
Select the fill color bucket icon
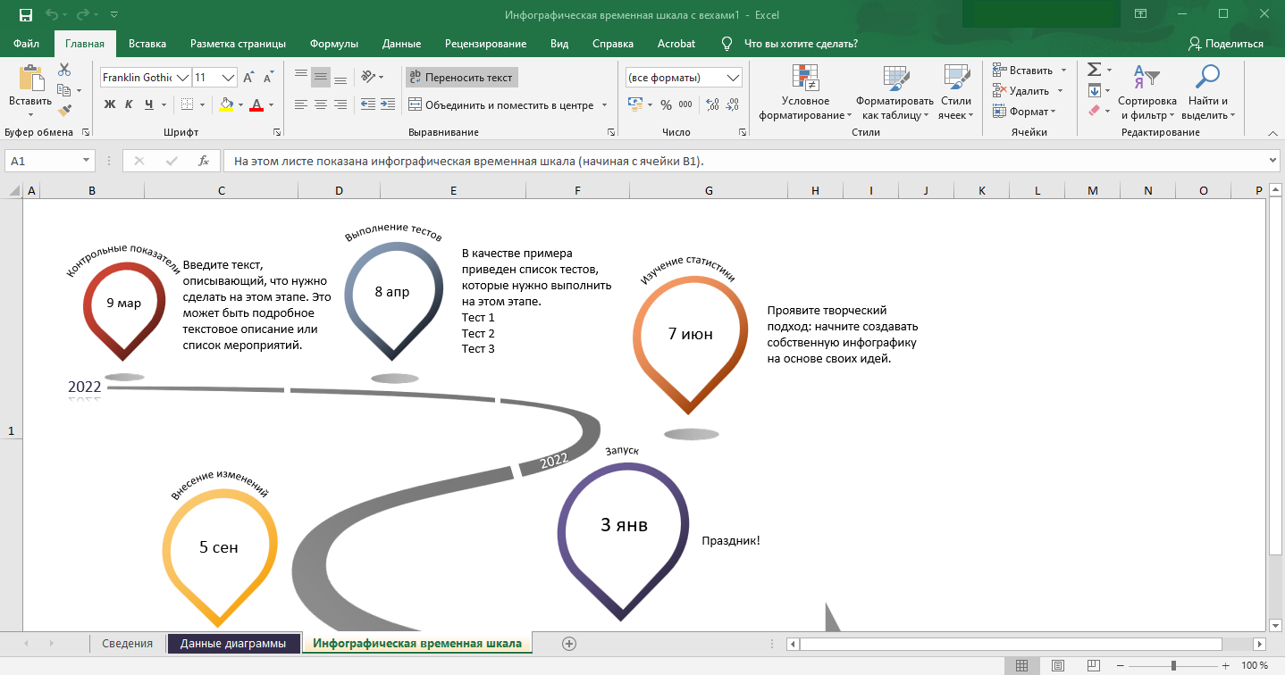(x=225, y=104)
